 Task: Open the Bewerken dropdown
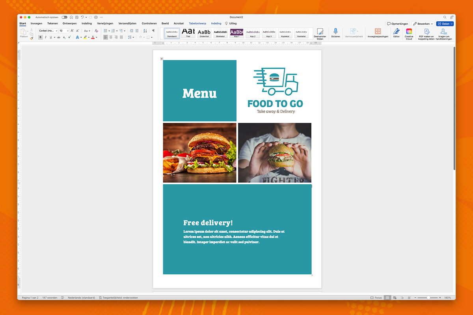pos(423,24)
